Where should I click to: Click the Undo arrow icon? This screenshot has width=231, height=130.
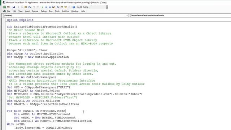pos(34,7)
